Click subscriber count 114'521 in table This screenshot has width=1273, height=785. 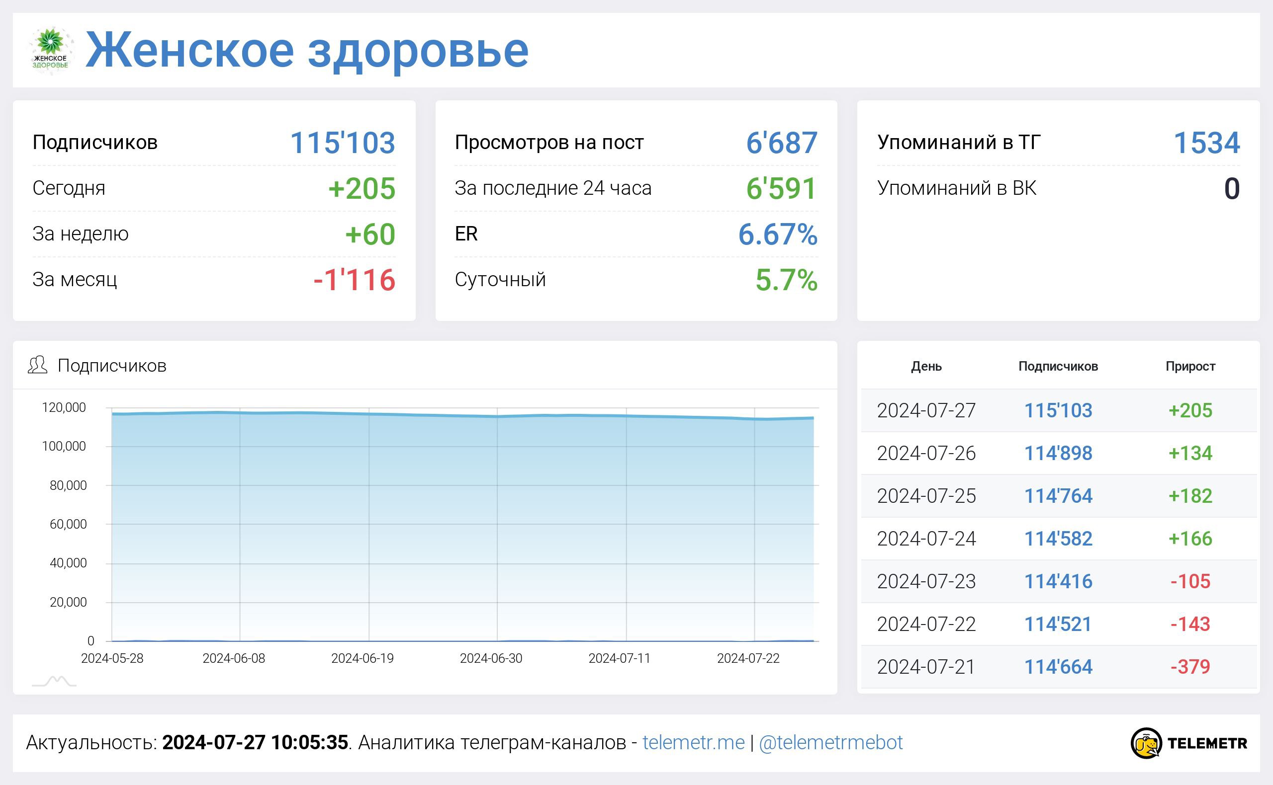(x=1058, y=624)
